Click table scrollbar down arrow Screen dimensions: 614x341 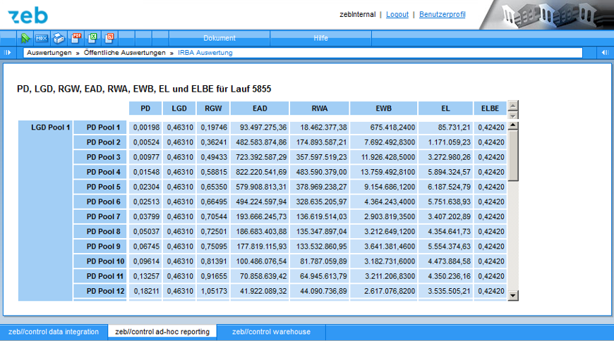pyautogui.click(x=513, y=296)
